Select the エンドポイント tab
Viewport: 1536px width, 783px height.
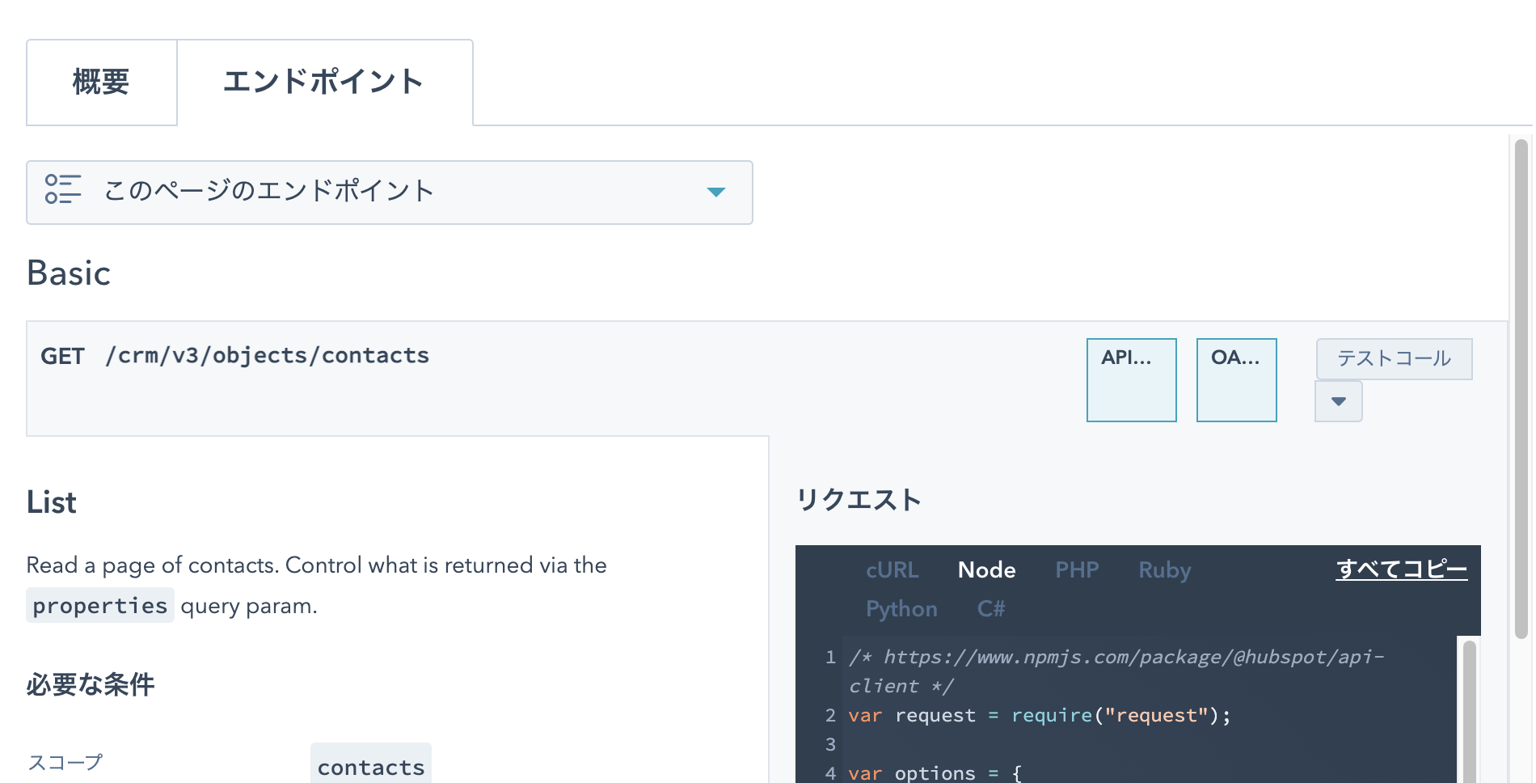[324, 83]
